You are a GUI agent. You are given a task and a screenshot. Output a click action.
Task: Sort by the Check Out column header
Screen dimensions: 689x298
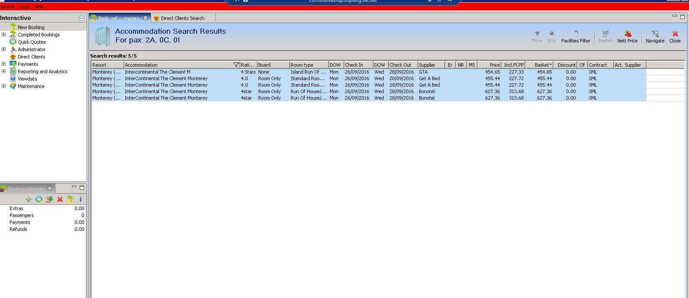pyautogui.click(x=403, y=65)
